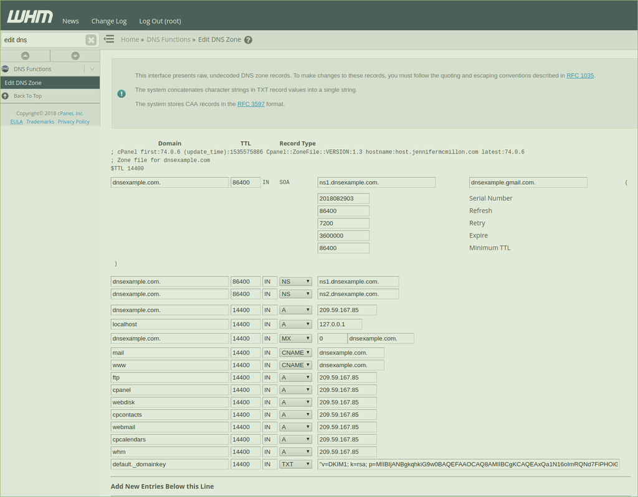Open the News menu item

(70, 21)
